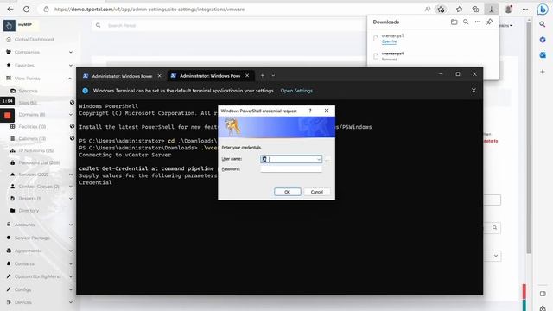Screen dimensions: 553x311
Task: Refresh the page
Action: (27, 10)
